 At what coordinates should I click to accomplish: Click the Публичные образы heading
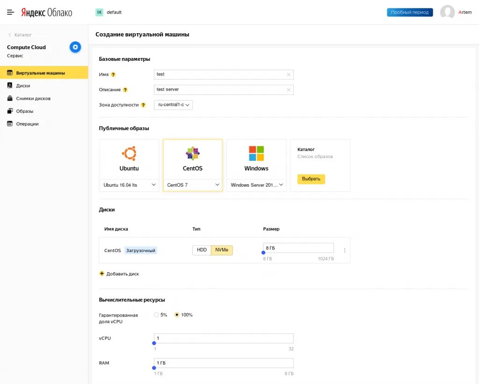pyautogui.click(x=124, y=128)
